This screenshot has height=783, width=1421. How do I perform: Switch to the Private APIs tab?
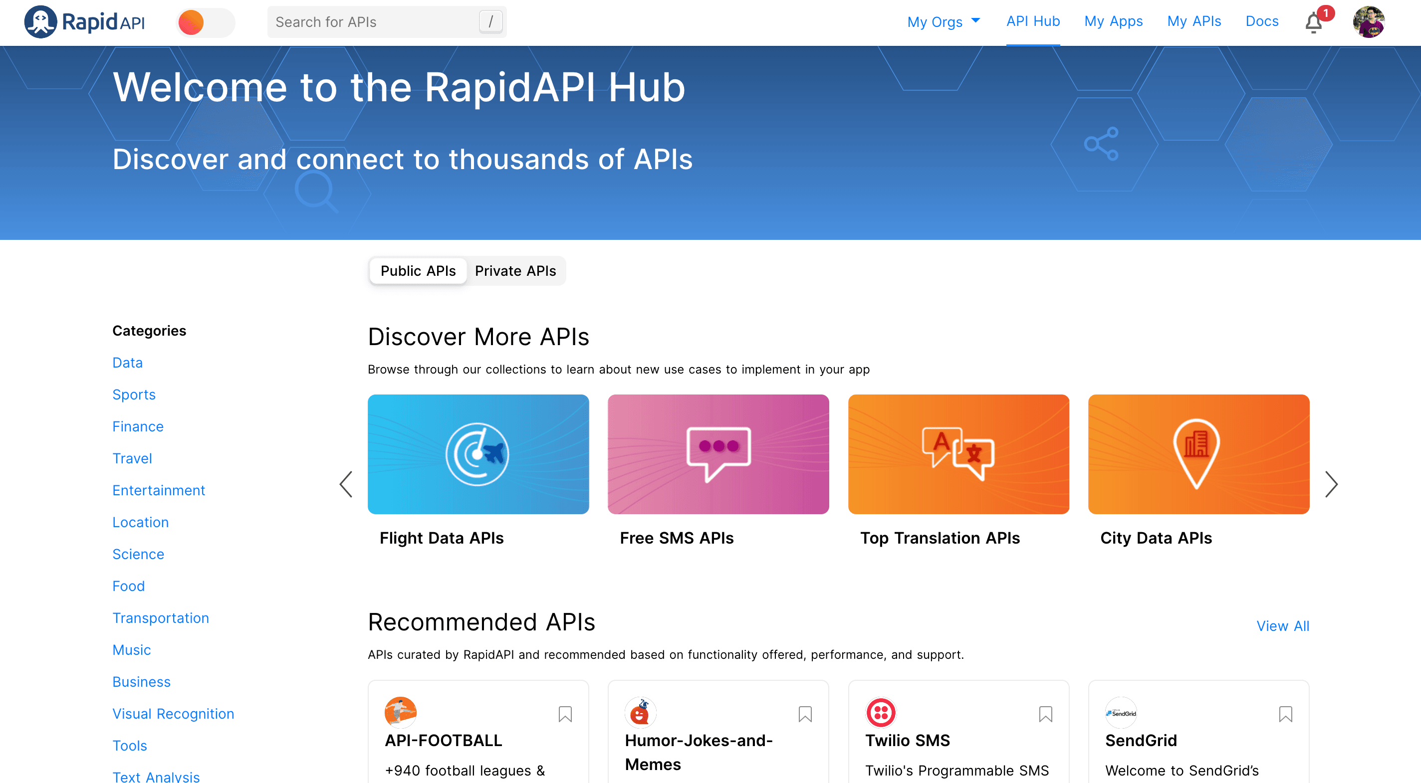point(515,271)
